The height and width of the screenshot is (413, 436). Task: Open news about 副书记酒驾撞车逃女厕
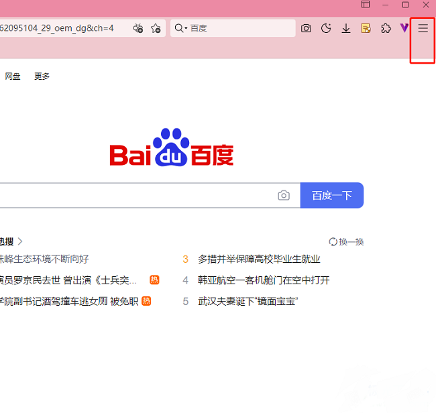pos(69,301)
